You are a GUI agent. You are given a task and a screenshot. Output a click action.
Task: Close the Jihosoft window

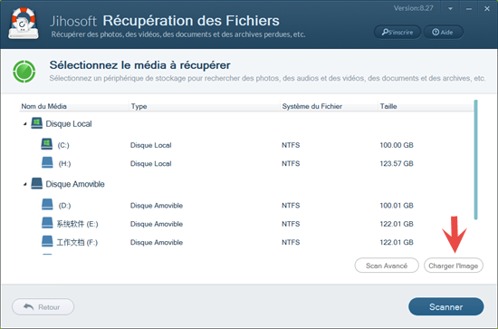pyautogui.click(x=487, y=9)
